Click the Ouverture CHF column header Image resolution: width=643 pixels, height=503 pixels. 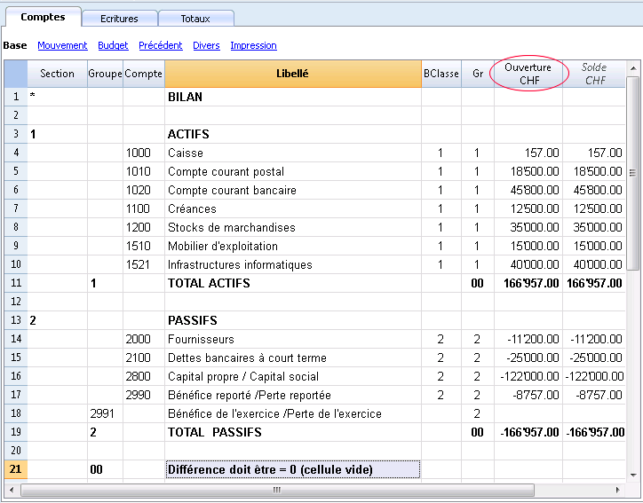[x=528, y=74]
